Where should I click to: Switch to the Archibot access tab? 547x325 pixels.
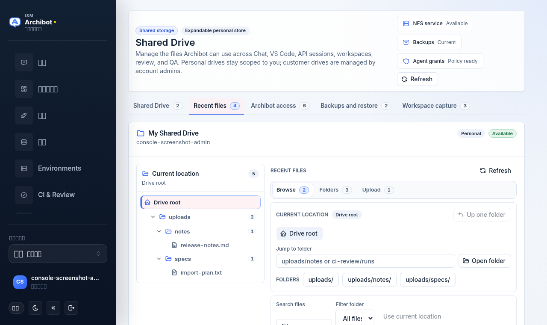click(x=280, y=106)
